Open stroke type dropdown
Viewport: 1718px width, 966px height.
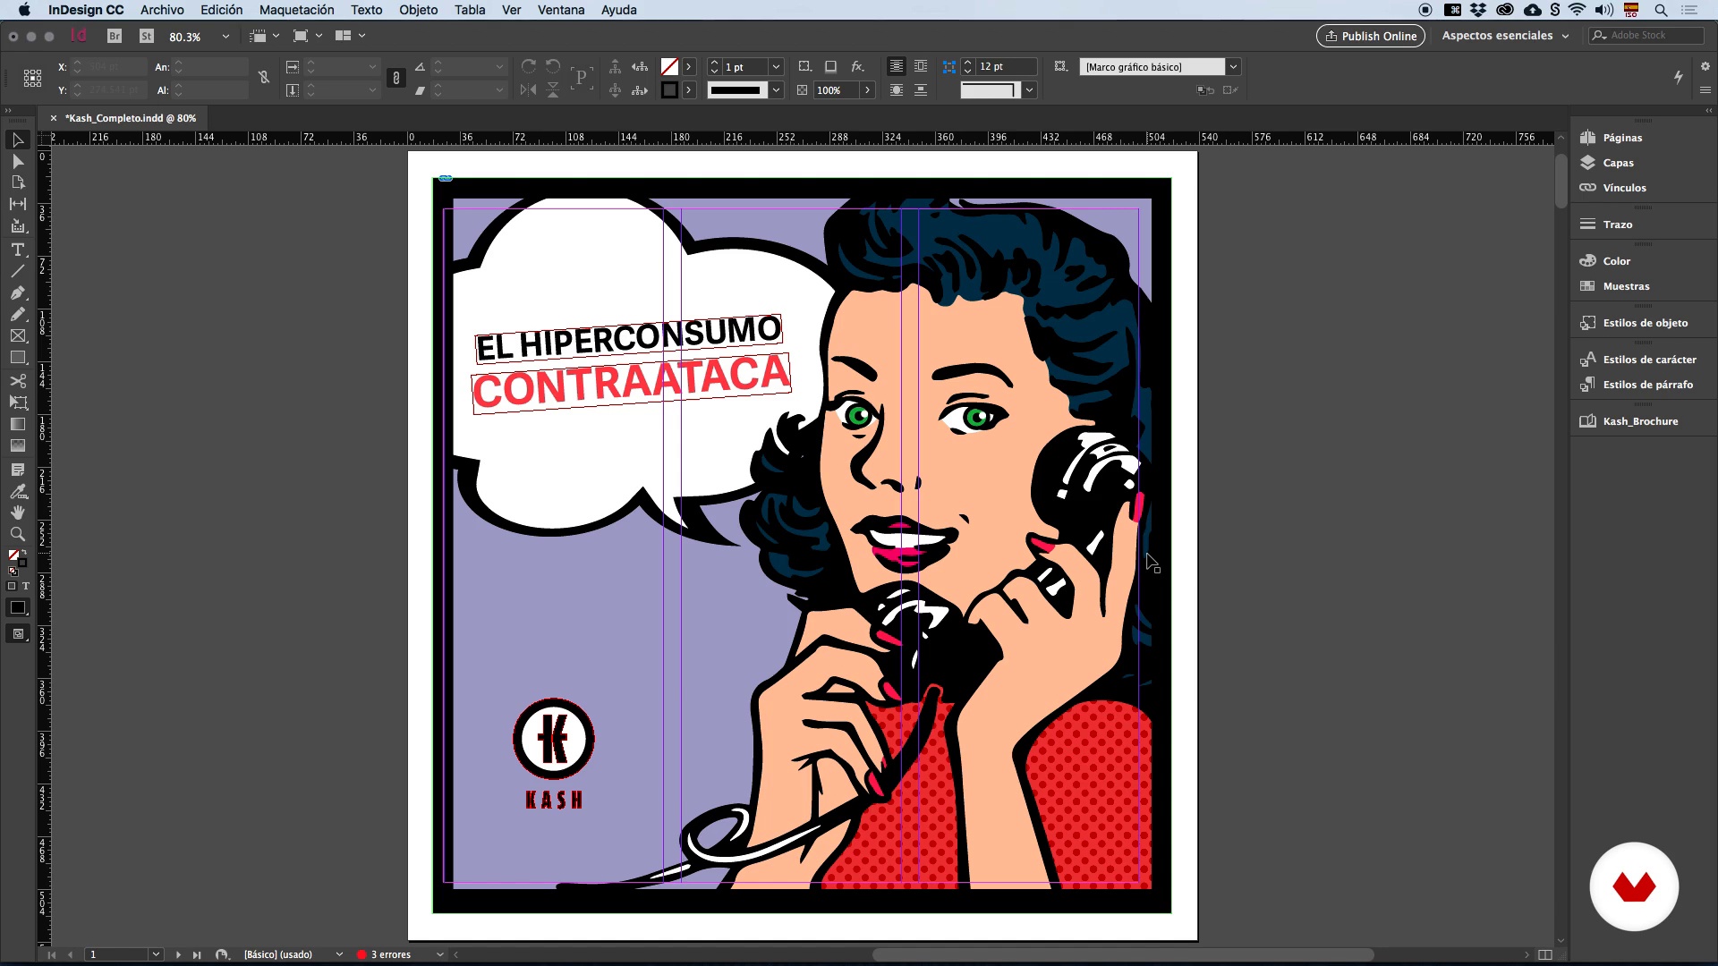coord(776,90)
